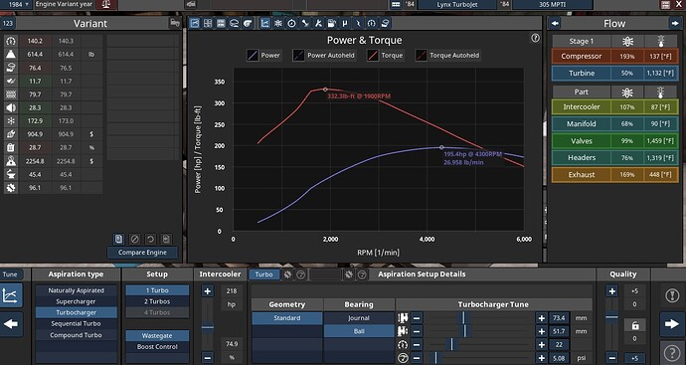Click the Power & Torque help question icon
Viewport: 686px width, 365px height.
coord(535,38)
